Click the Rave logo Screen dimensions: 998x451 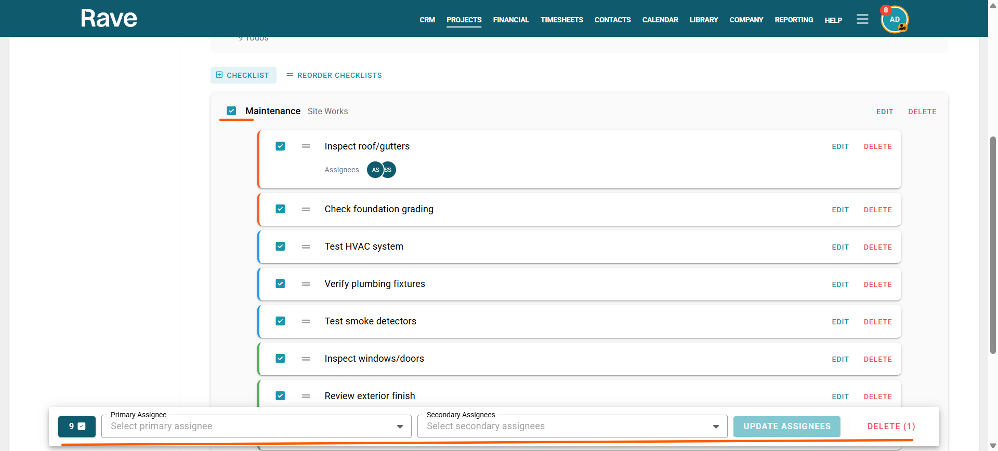109,19
